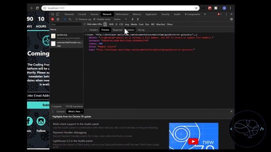271x152 pixels.
Task: Click the Facebook icon on the page
Action: (30, 121)
